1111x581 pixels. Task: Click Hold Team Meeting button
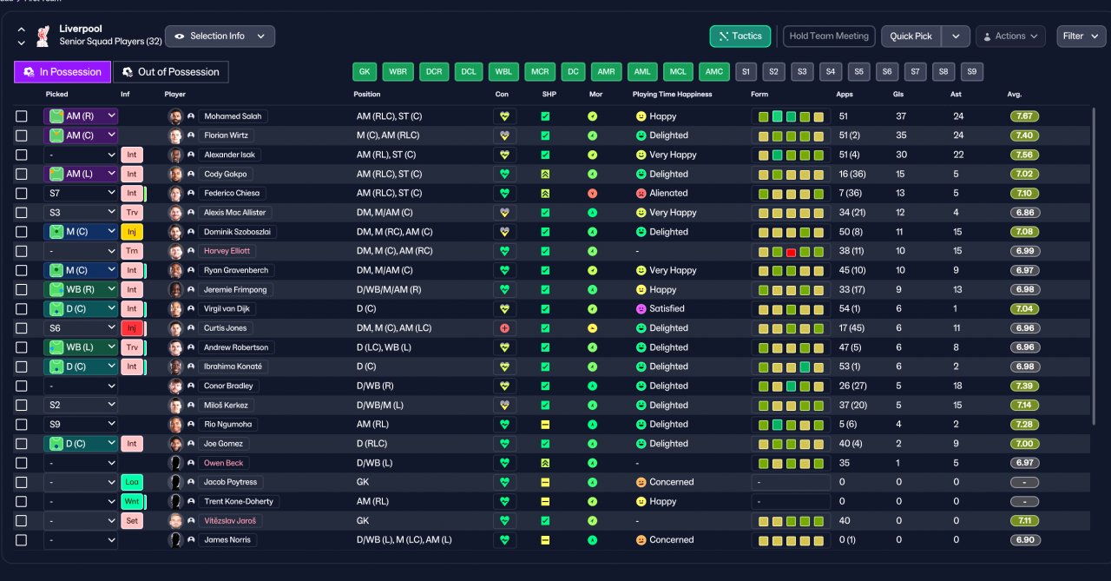coord(829,36)
